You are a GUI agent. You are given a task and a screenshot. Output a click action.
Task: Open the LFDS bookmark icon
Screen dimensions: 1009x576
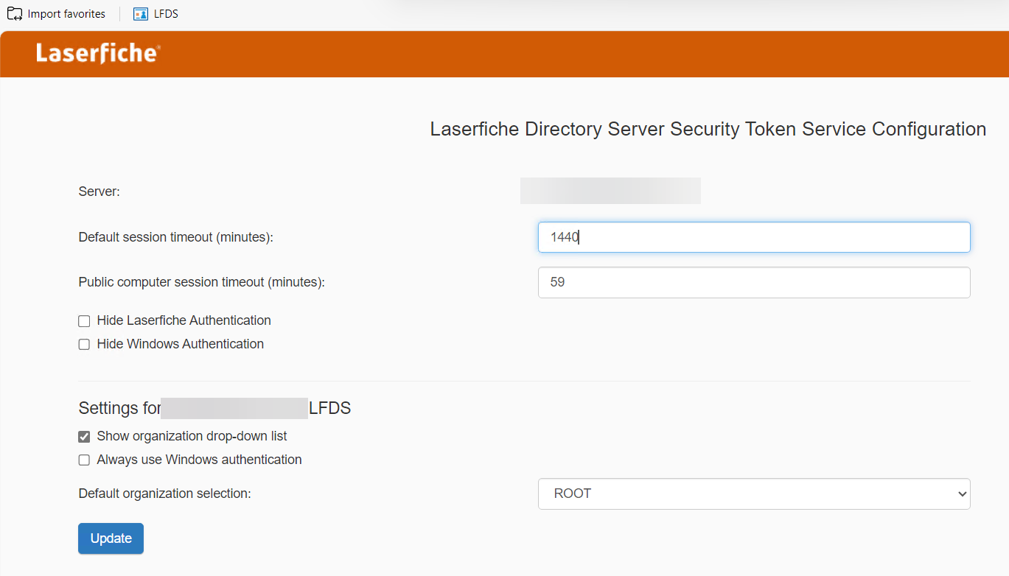coord(141,14)
